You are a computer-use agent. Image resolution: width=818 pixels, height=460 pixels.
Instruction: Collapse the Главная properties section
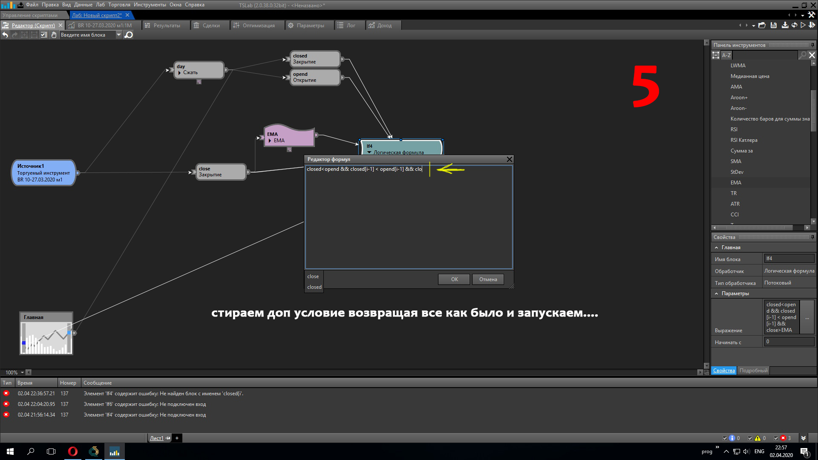[717, 247]
